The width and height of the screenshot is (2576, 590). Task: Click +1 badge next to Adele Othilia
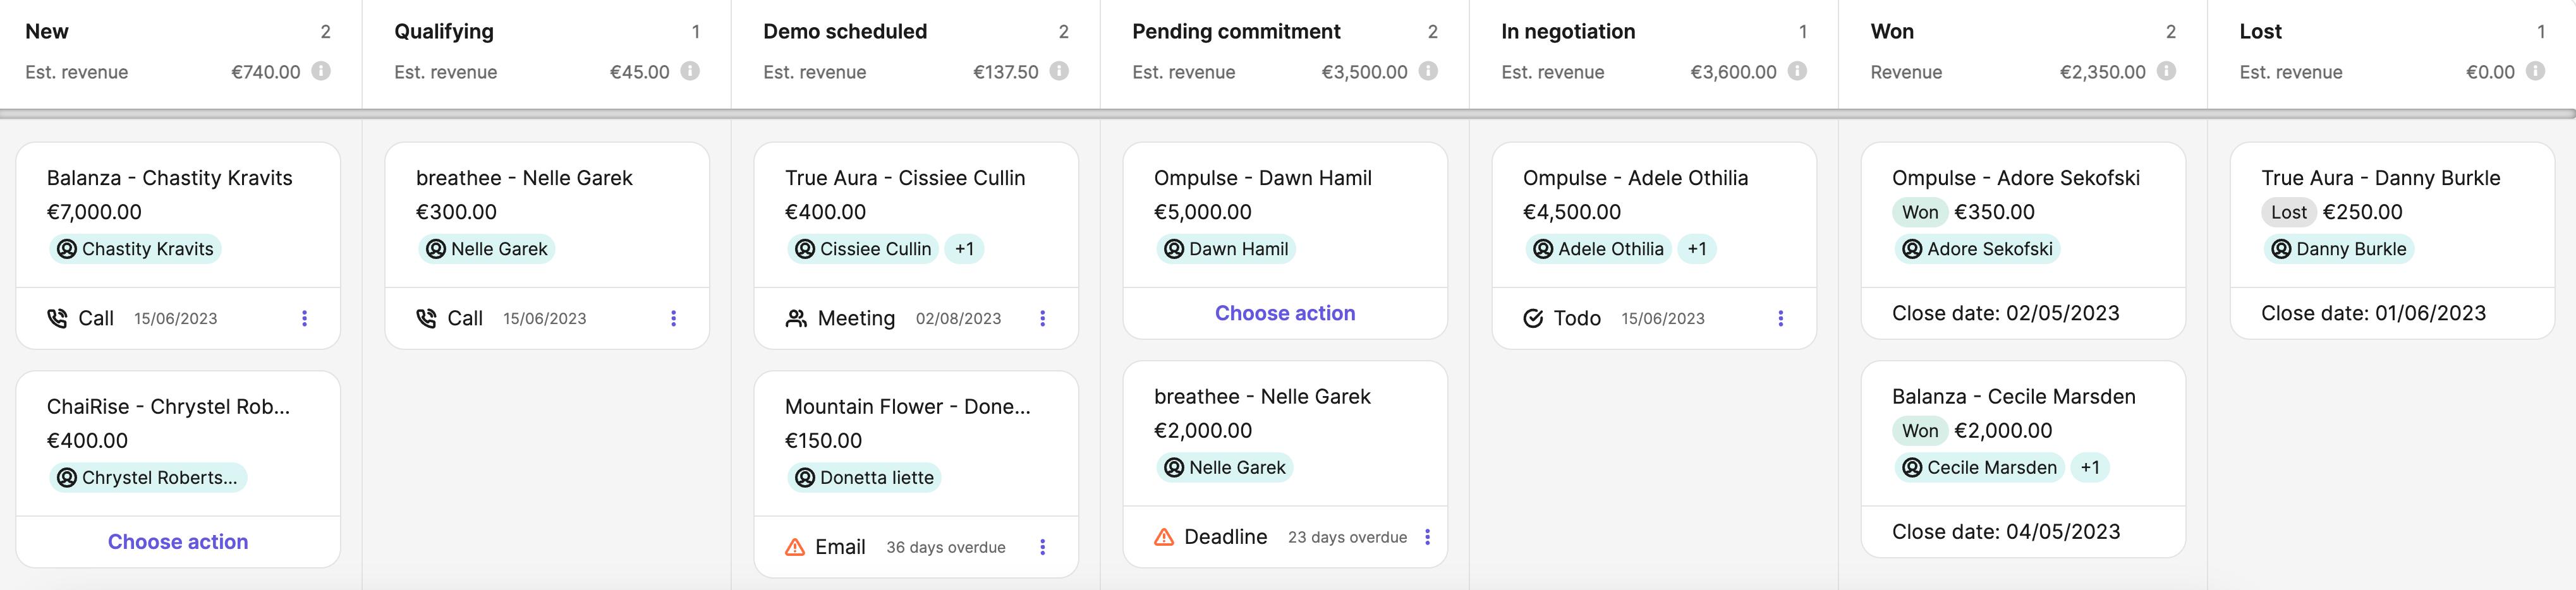pos(1697,249)
